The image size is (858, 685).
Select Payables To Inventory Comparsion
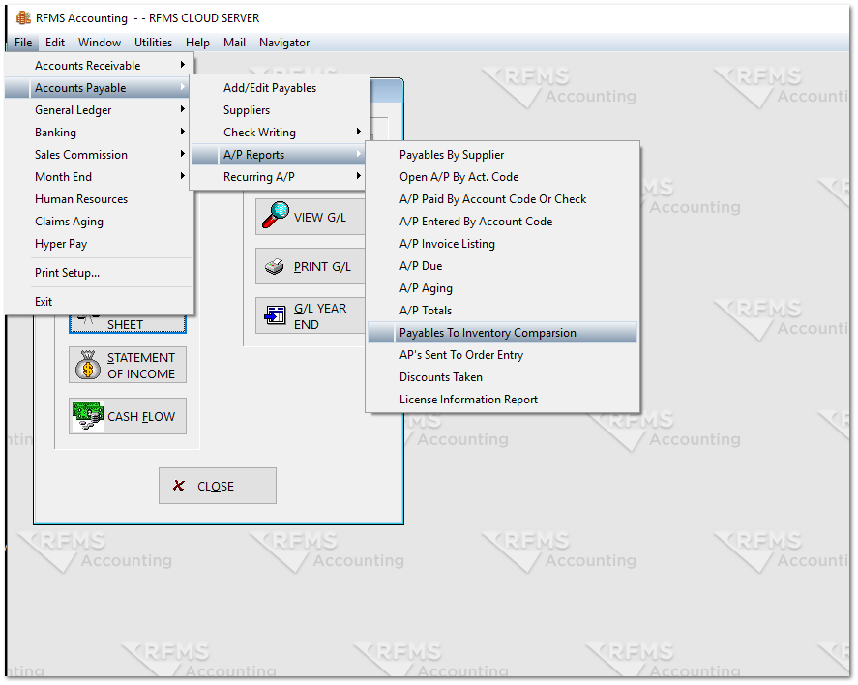pyautogui.click(x=502, y=333)
